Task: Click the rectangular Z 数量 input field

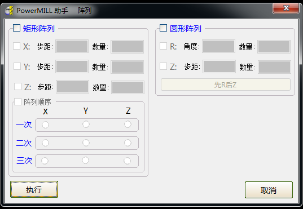Action: pos(128,87)
